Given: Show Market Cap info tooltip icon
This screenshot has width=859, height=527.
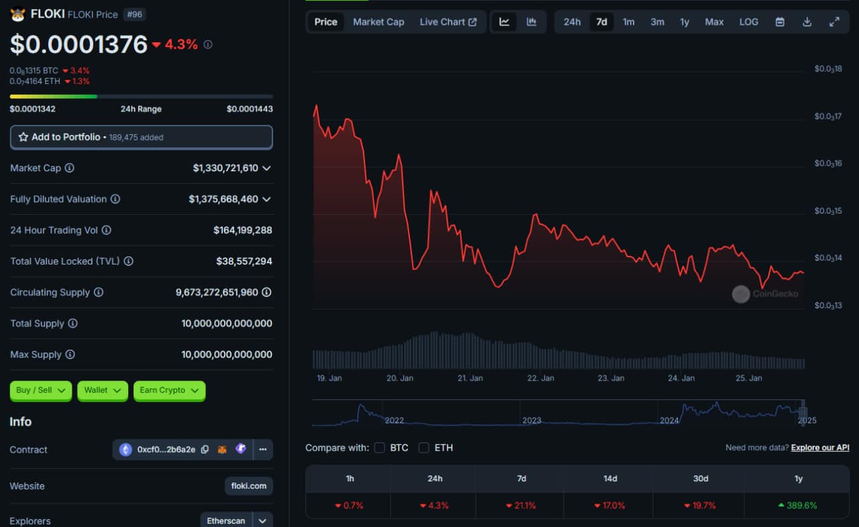Looking at the screenshot, I should tap(69, 168).
